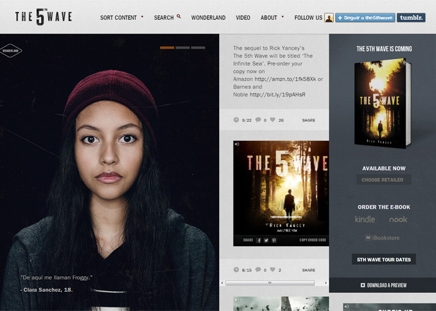The width and height of the screenshot is (436, 311).
Task: Click The 5th Wave site logo
Action: pos(44,17)
